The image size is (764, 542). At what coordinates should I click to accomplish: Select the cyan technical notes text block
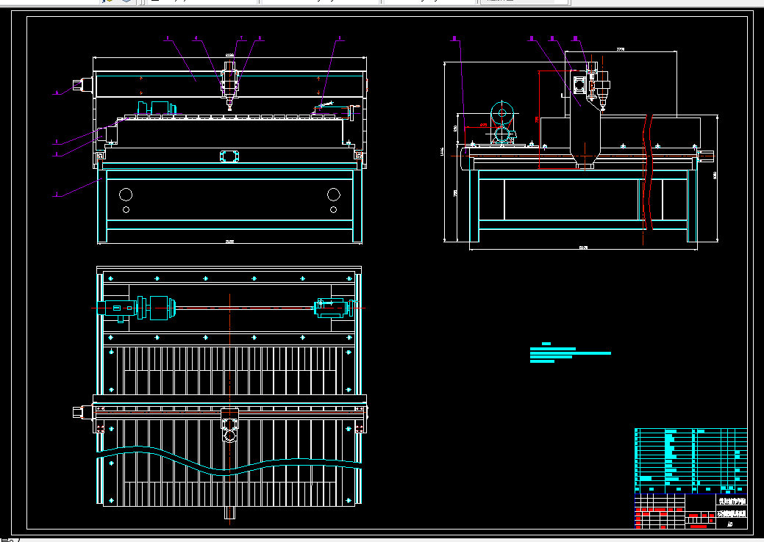(x=570, y=353)
